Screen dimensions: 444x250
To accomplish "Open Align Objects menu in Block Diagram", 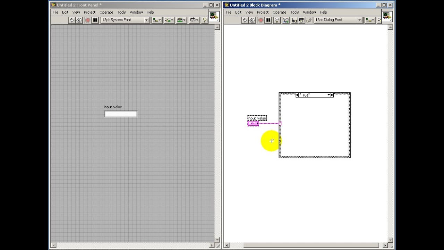I will click(370, 20).
